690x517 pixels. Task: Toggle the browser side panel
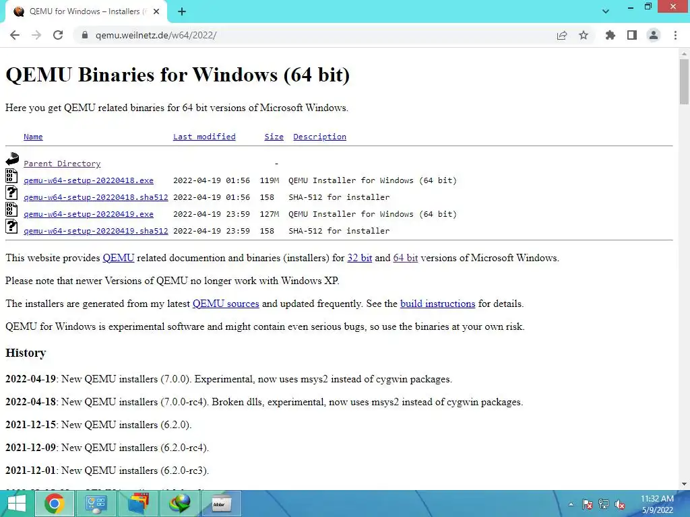(x=632, y=35)
